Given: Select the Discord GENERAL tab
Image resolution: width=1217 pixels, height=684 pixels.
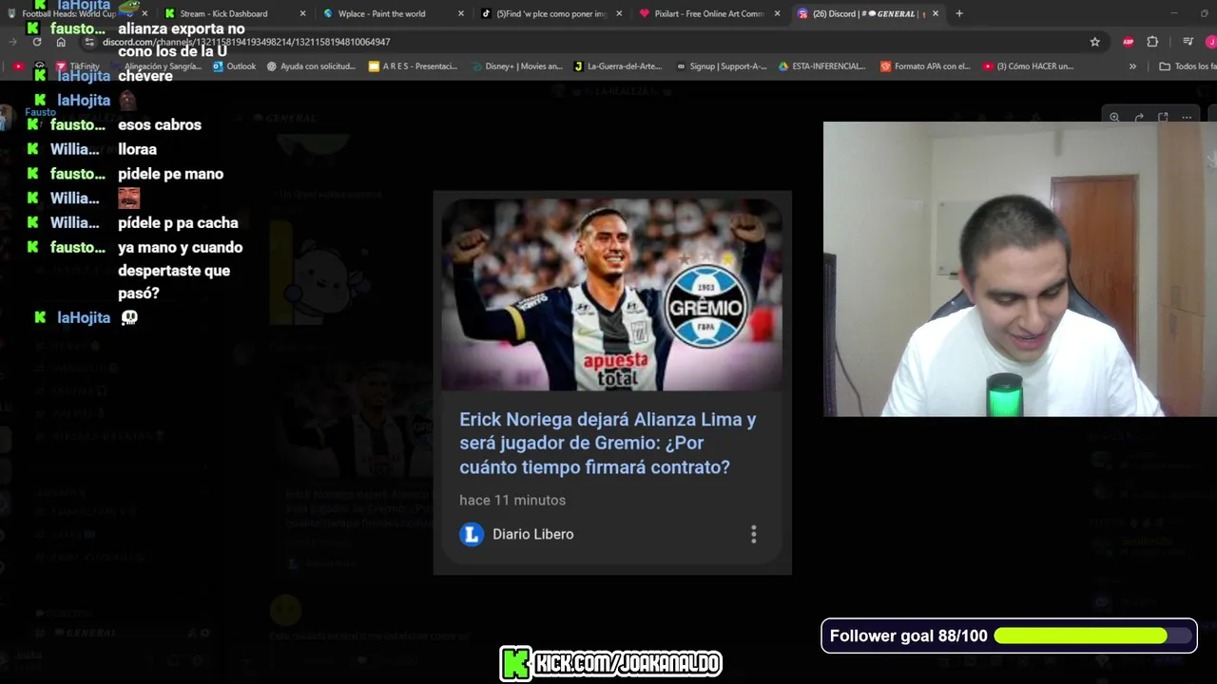Looking at the screenshot, I should point(867,13).
